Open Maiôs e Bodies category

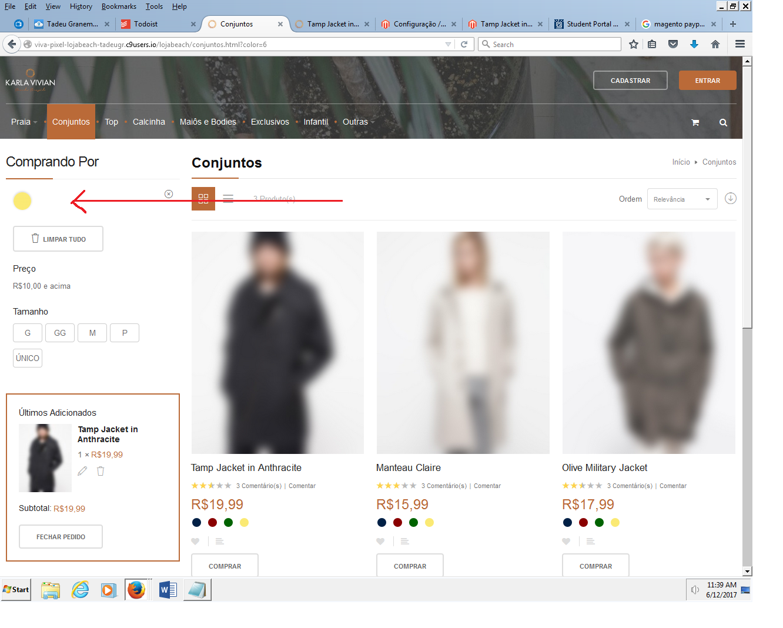[208, 122]
